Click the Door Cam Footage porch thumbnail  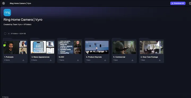coord(151,47)
